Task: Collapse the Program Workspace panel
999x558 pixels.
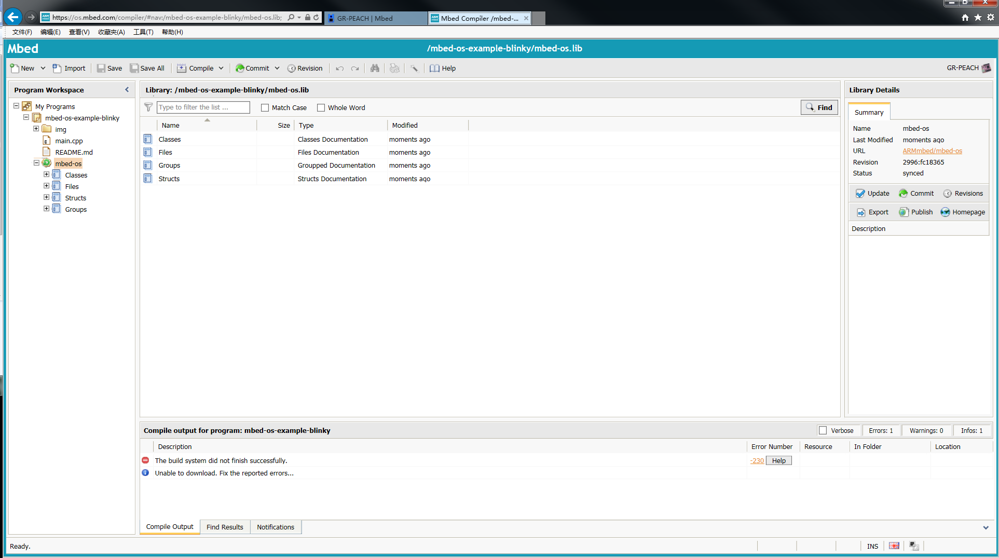Action: [x=127, y=90]
